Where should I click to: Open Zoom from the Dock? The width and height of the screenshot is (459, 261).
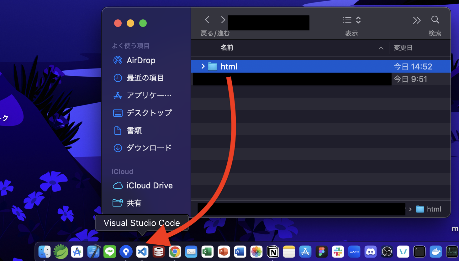click(354, 252)
